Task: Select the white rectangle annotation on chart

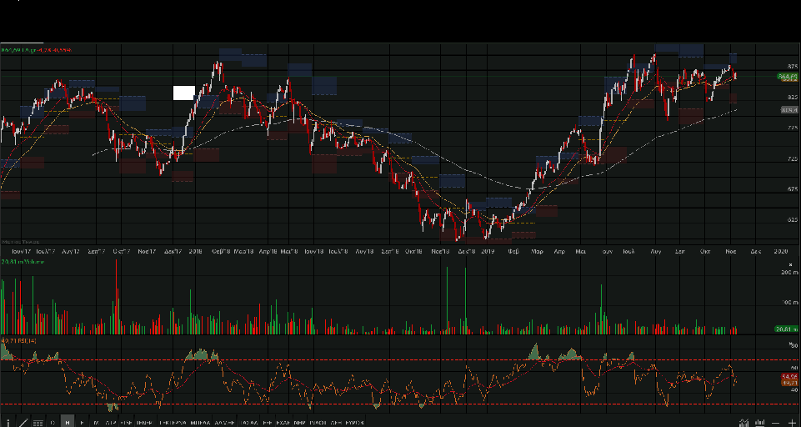Action: 183,93
